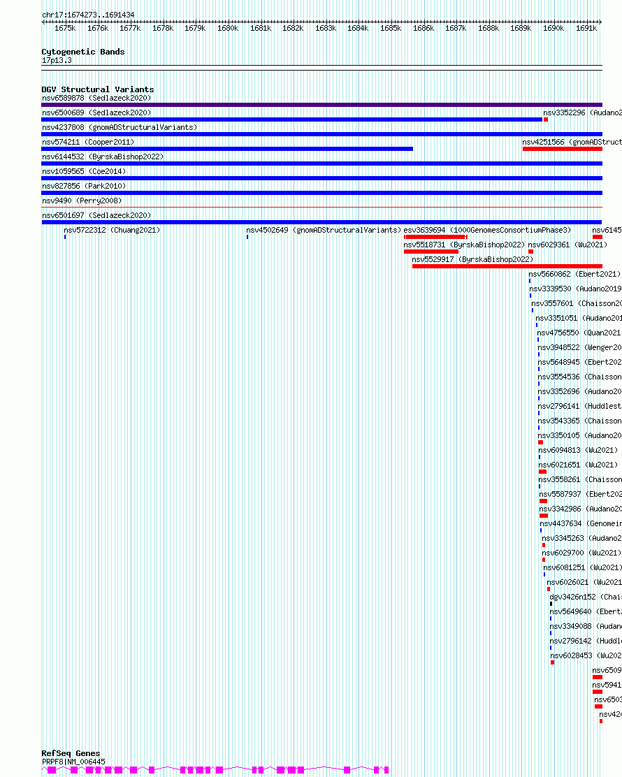Click the DGV Structural Variants track heading
This screenshot has height=777, width=622.
pos(98,89)
